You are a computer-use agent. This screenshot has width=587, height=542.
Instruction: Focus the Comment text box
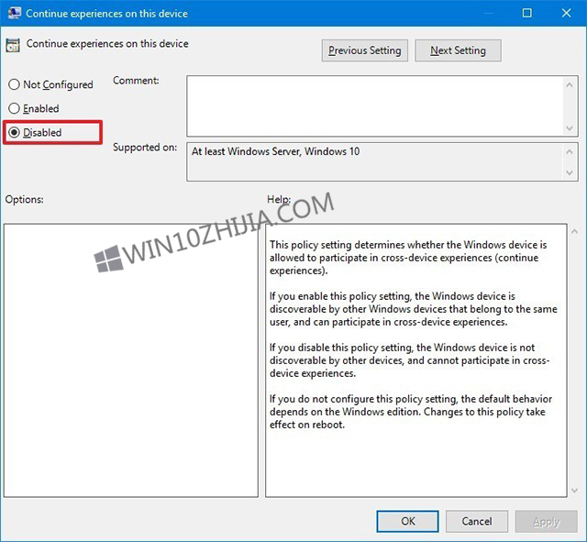pos(375,106)
